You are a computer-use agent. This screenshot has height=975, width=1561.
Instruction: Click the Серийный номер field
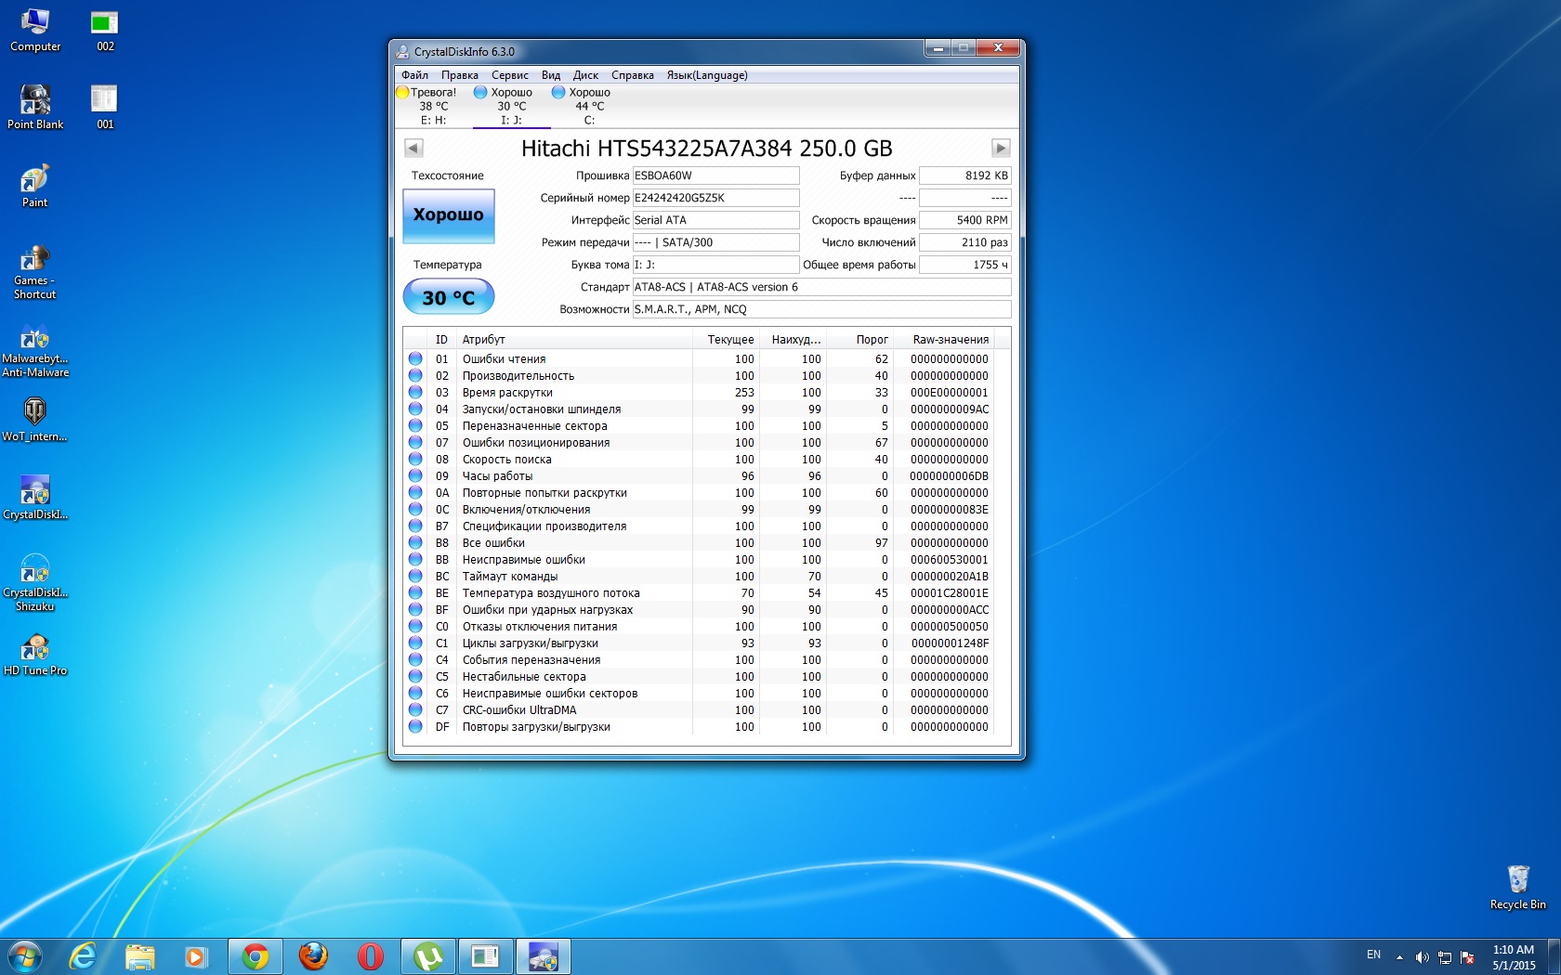[x=715, y=198]
